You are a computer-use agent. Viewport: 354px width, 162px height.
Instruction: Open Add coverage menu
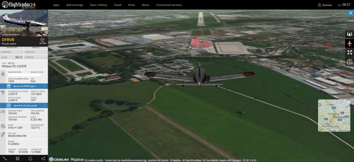75,5
